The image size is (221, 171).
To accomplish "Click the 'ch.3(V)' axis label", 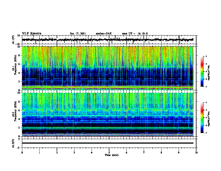I will 13,143.
